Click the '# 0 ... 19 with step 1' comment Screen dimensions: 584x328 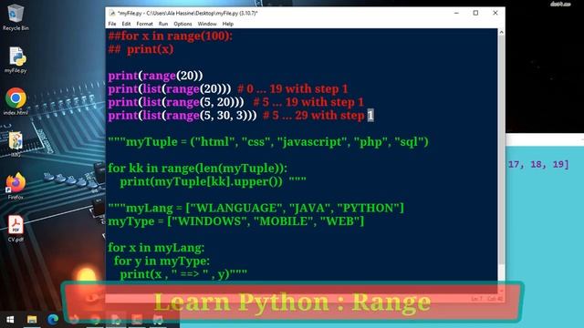click(292, 89)
